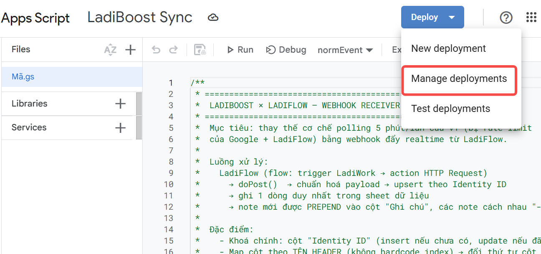Add a library with plus icon
541x254 pixels.
[120, 104]
